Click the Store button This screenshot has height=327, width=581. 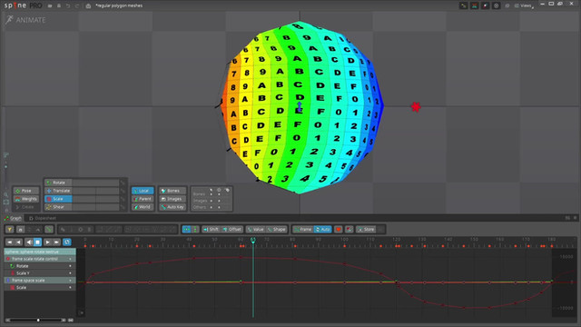pyautogui.click(x=366, y=230)
